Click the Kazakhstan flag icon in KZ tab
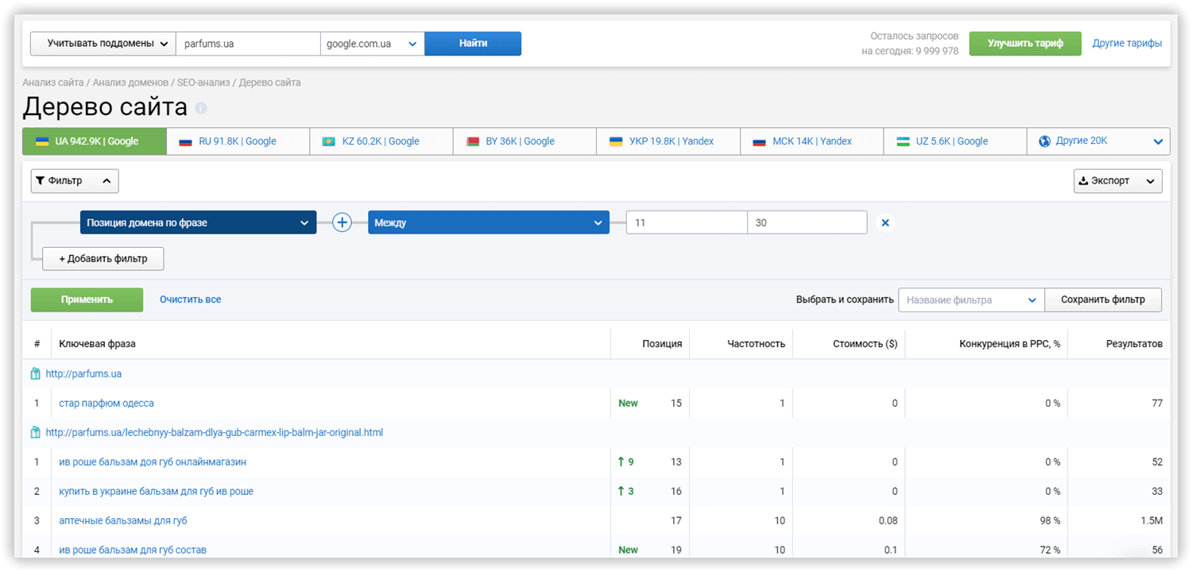The height and width of the screenshot is (572, 1192). [x=328, y=141]
